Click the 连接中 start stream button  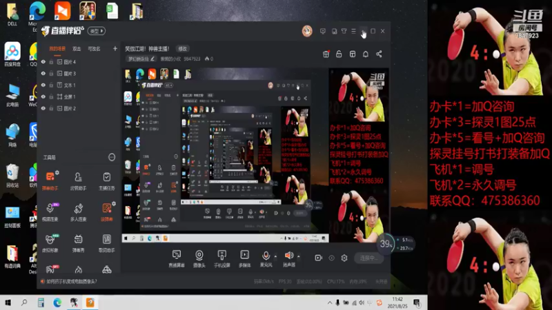[368, 258]
